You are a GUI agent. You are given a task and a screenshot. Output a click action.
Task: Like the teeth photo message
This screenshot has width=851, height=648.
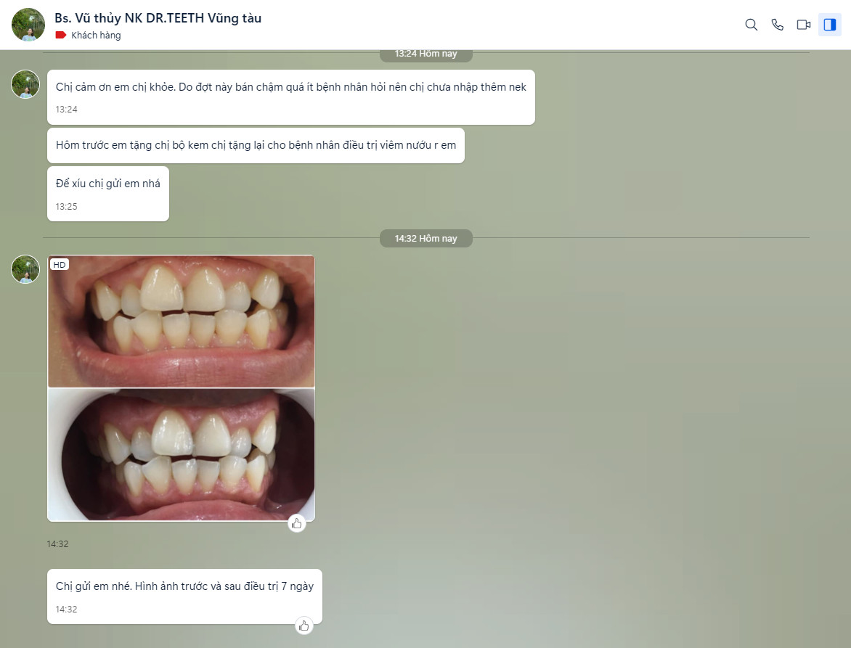[x=296, y=523]
